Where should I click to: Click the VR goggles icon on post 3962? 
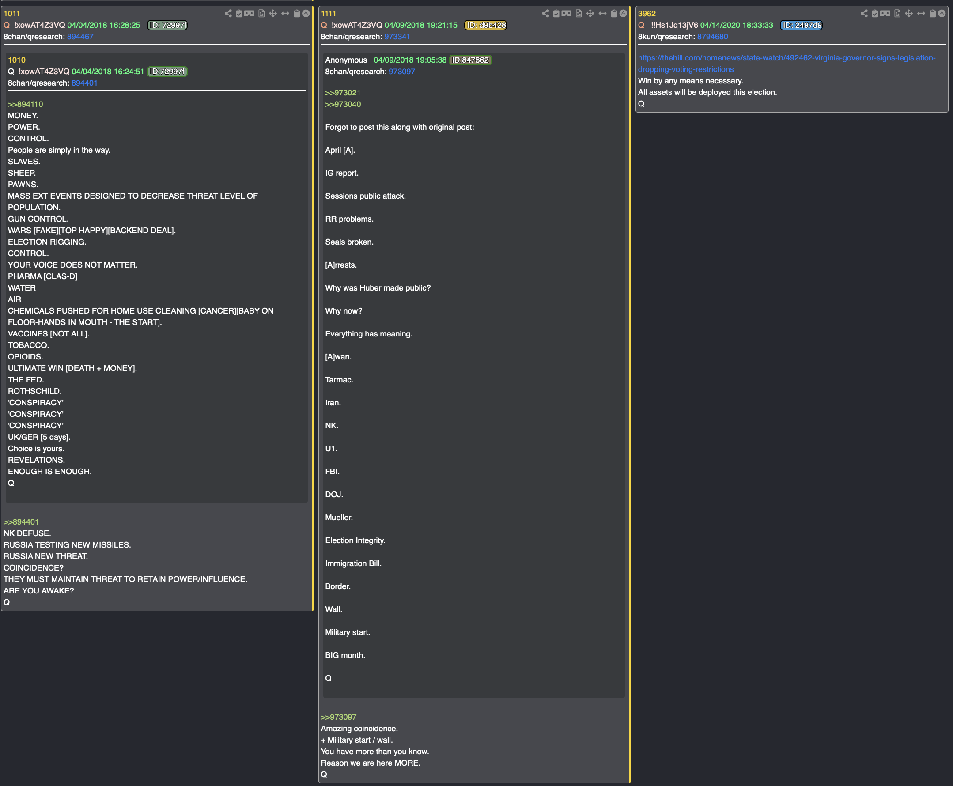coord(885,14)
